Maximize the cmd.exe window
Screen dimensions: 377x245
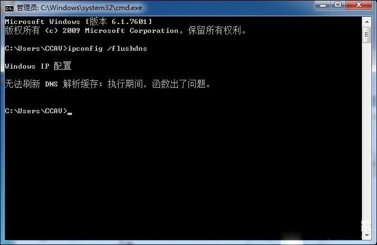[338, 5]
